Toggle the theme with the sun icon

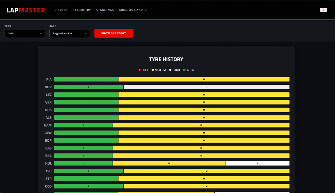pyautogui.click(x=323, y=10)
